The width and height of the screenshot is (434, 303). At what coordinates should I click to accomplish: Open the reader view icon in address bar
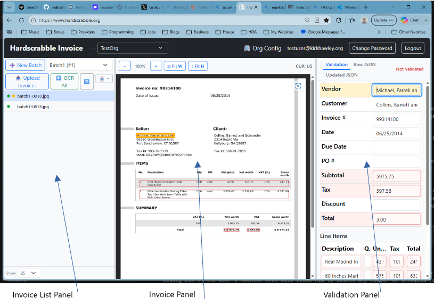(x=317, y=20)
